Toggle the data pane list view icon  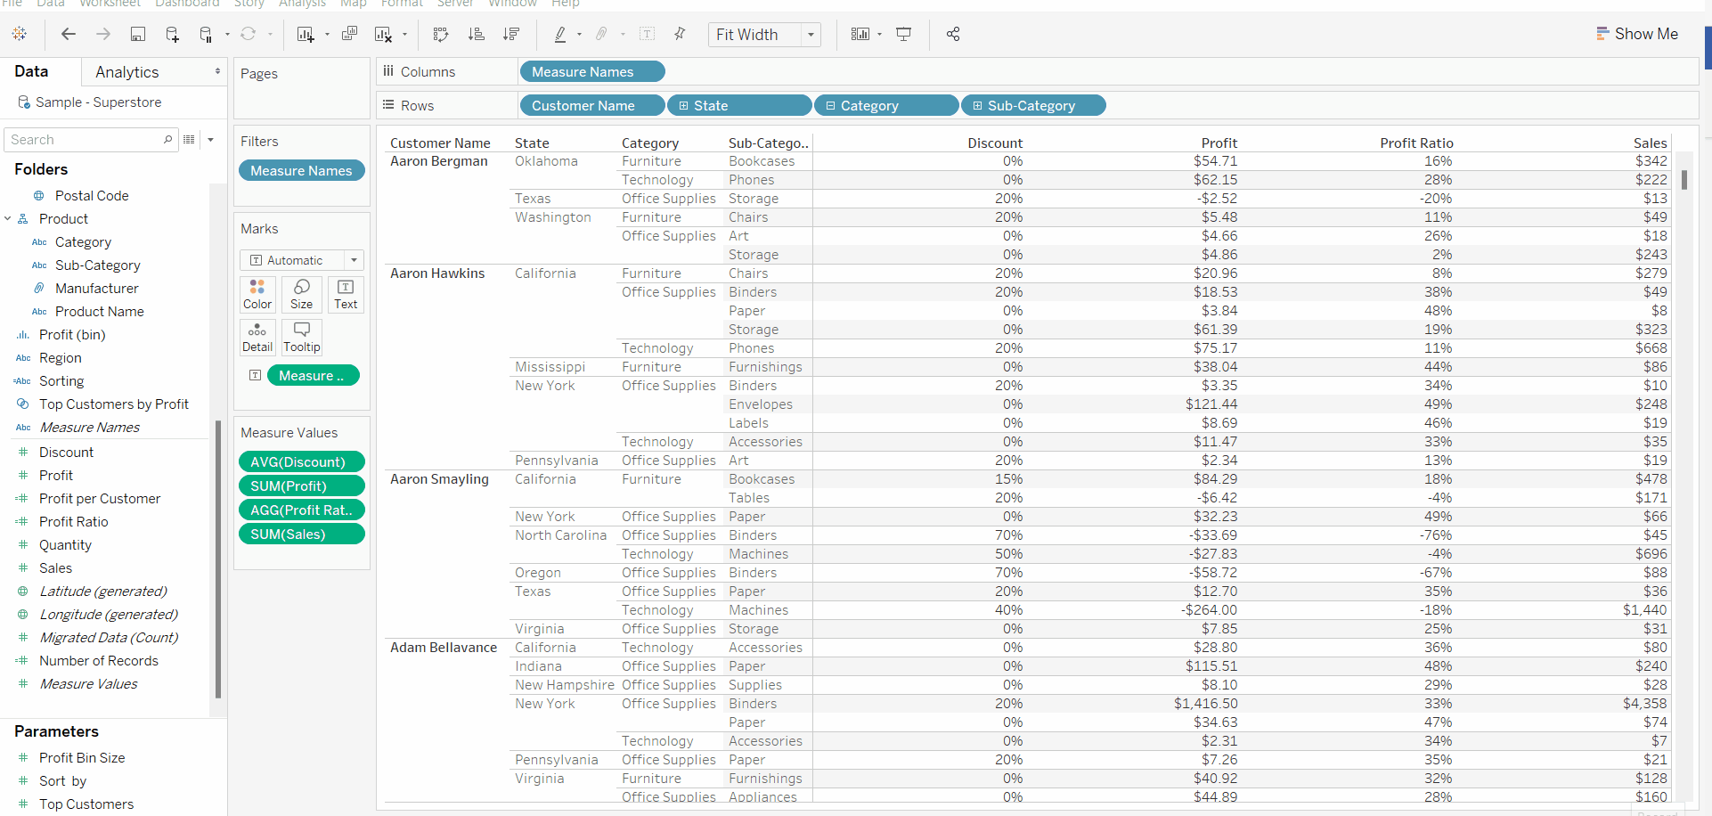tap(189, 140)
